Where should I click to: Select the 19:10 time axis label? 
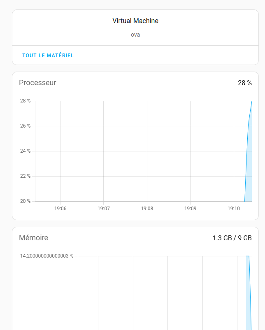234,209
